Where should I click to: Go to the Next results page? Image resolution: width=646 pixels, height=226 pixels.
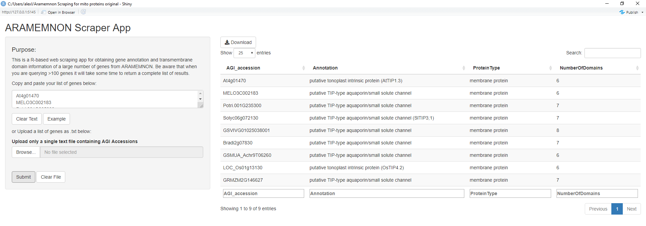click(x=632, y=209)
